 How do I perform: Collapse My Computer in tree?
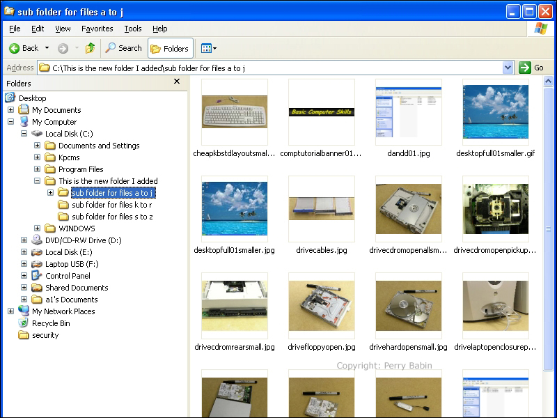click(10, 121)
